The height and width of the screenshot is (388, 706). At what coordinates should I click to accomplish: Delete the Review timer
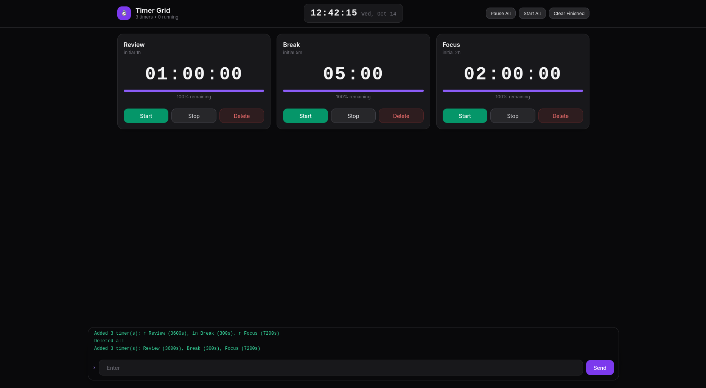pos(242,116)
